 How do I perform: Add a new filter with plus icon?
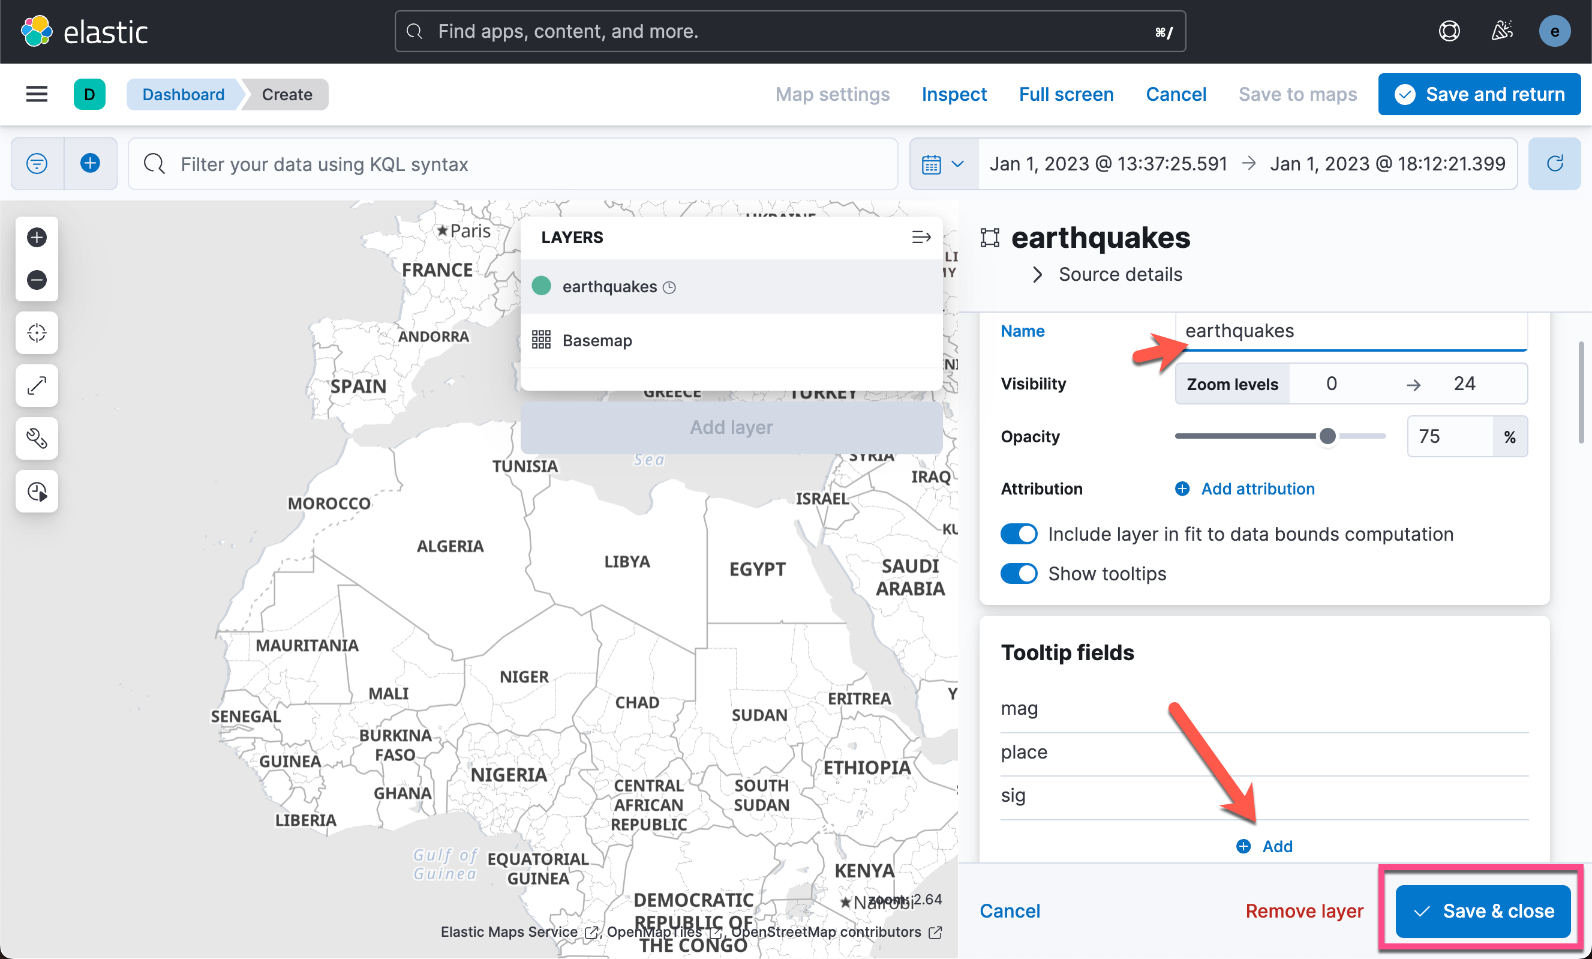91,164
